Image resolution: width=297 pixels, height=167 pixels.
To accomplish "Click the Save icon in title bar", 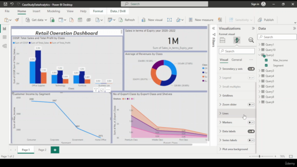I will click(5, 4).
